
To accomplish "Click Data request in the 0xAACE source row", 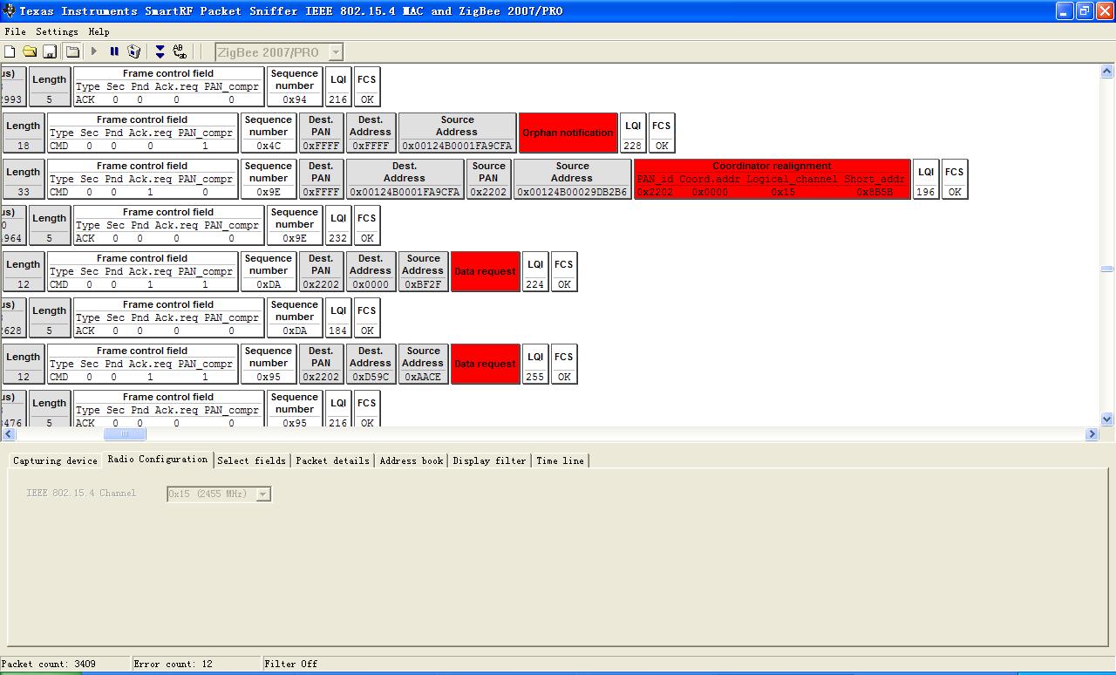I will tap(486, 364).
